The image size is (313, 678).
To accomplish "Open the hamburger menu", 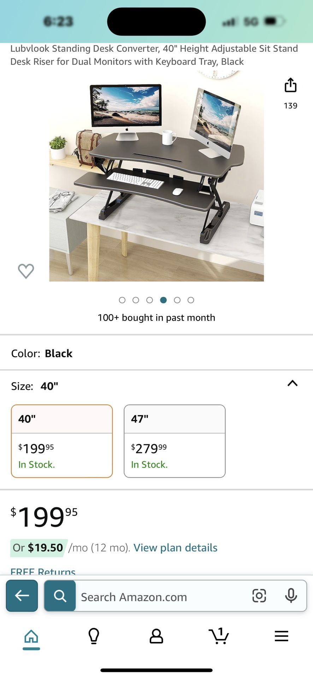I will pos(281,636).
